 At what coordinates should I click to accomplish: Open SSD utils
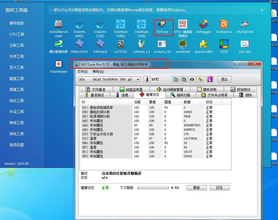[245, 46]
